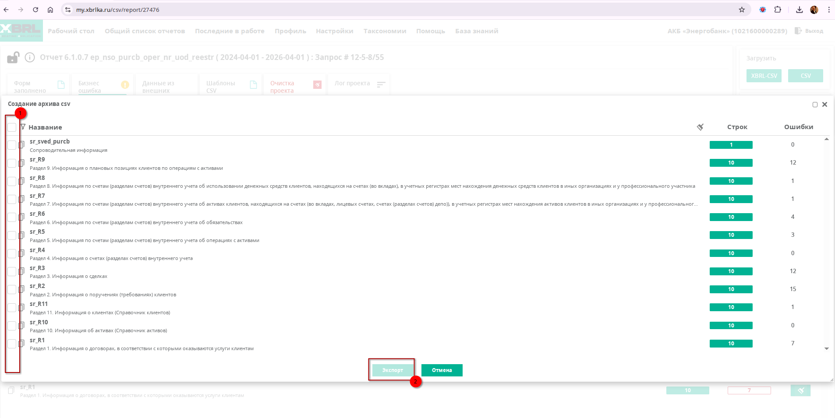The image size is (835, 418).
Task: Open browser downloads icon
Action: tap(799, 10)
